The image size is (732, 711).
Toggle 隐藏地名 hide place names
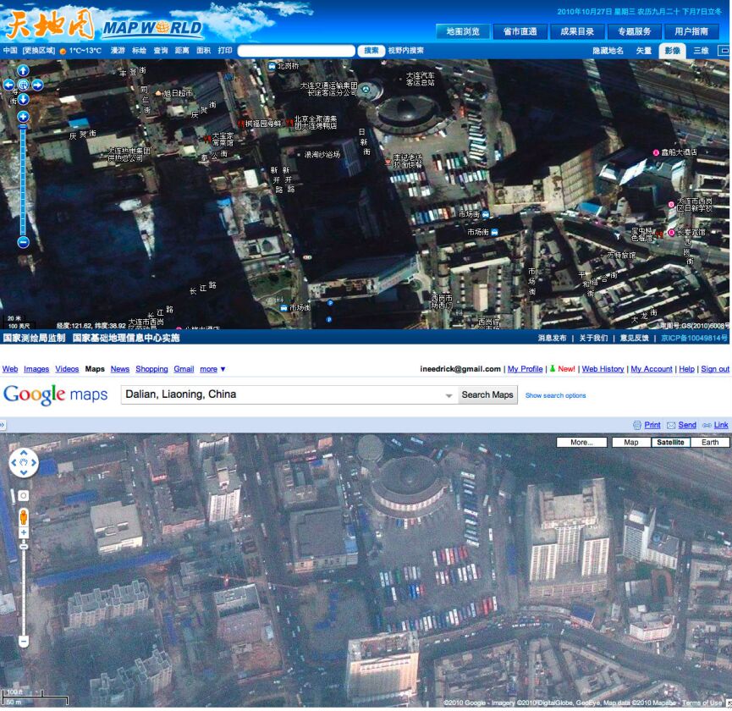point(608,51)
